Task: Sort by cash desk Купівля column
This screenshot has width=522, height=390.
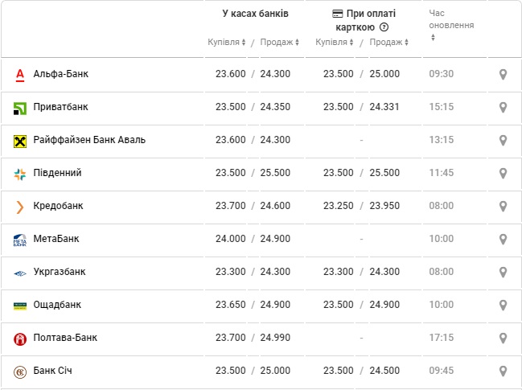Action: click(227, 43)
